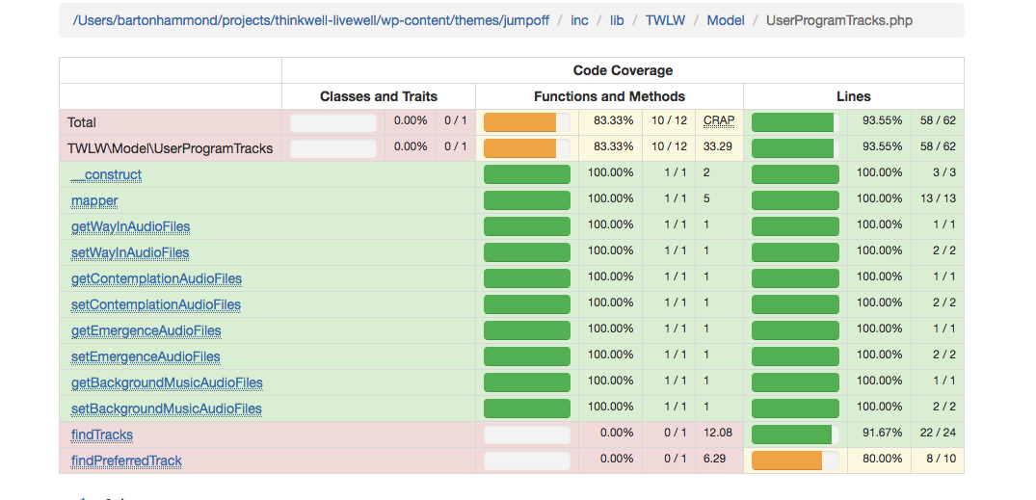Click the CRAP abbreviation header
1036x500 pixels.
719,120
